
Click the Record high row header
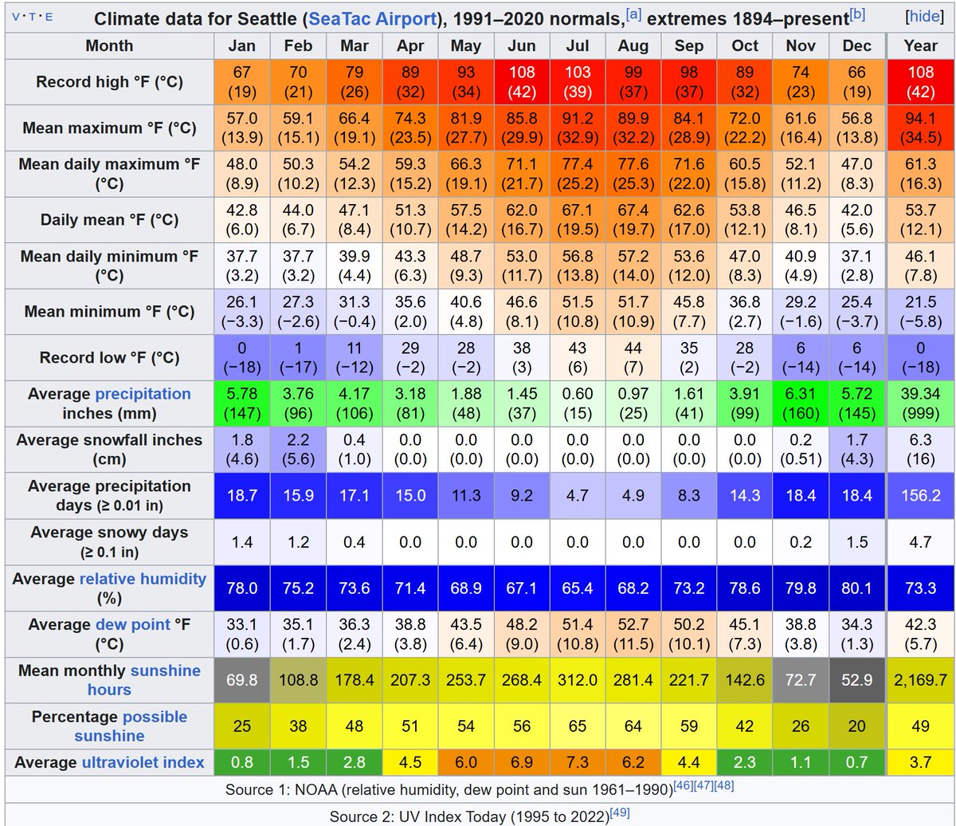click(x=109, y=81)
